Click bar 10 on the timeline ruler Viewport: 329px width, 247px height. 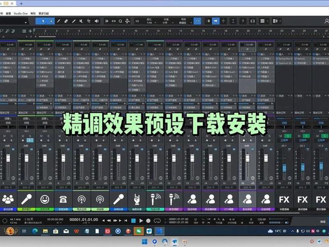pos(136,31)
